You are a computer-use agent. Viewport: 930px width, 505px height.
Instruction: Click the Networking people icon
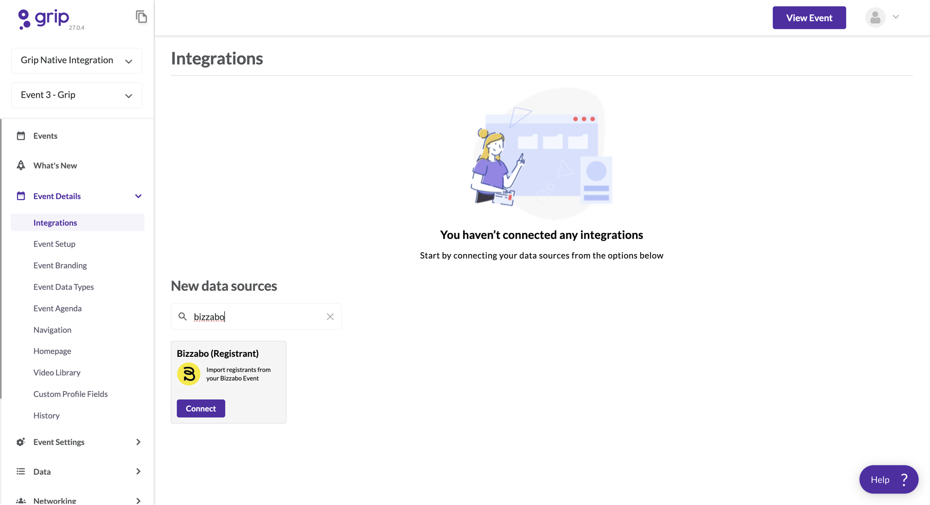click(21, 500)
